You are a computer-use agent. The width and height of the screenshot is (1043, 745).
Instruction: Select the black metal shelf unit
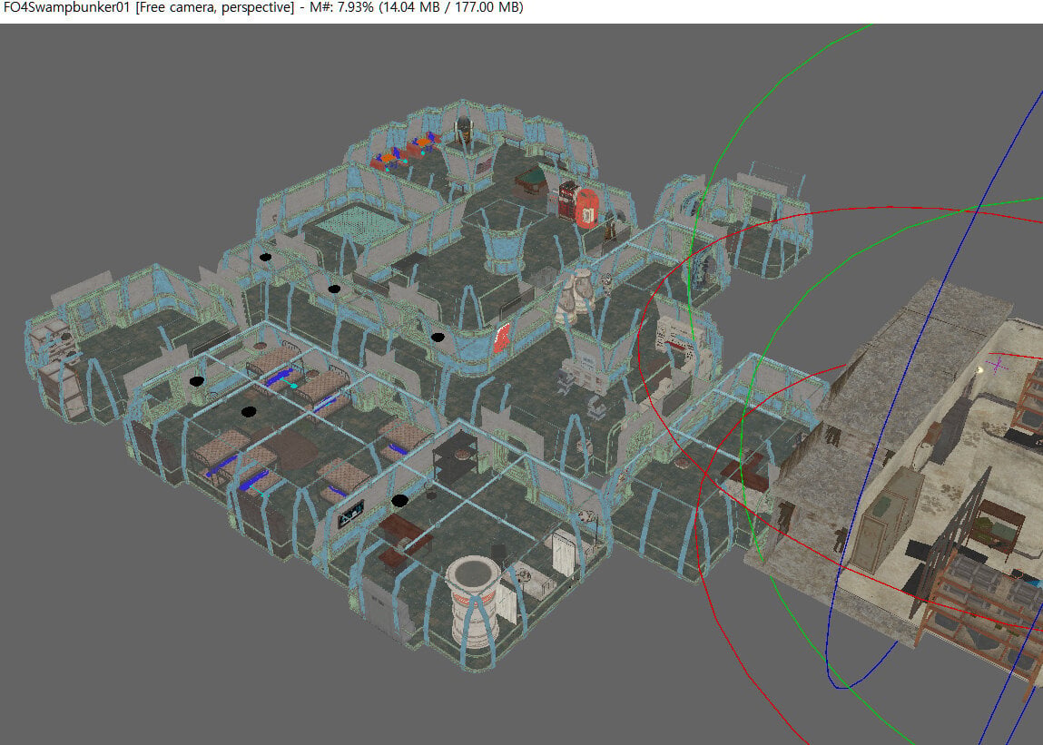pos(455,457)
